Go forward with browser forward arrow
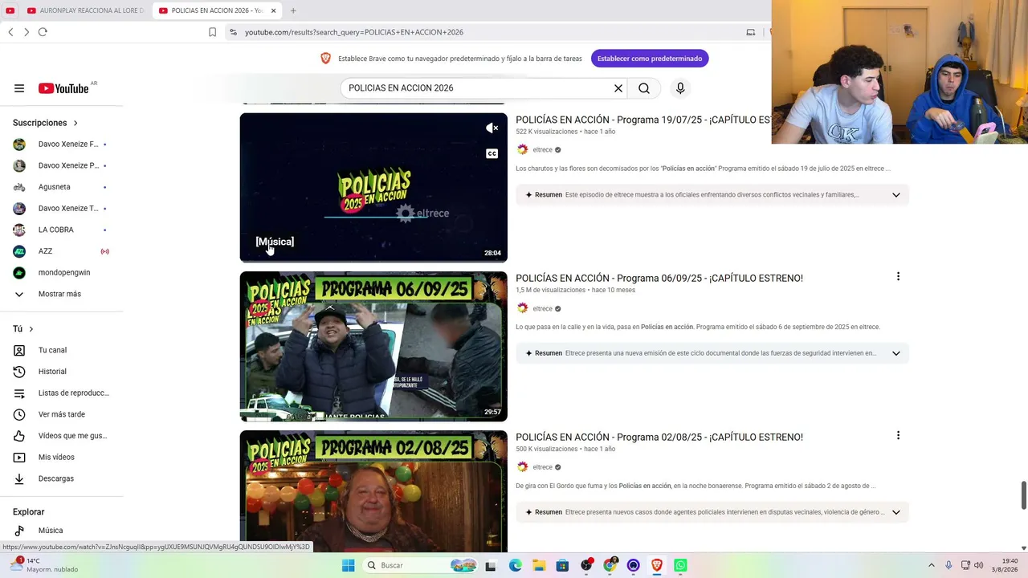1028x578 pixels. [x=27, y=32]
